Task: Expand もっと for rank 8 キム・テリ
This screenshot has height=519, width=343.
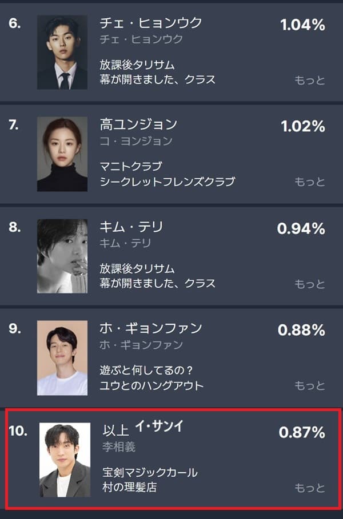Action: [x=309, y=284]
